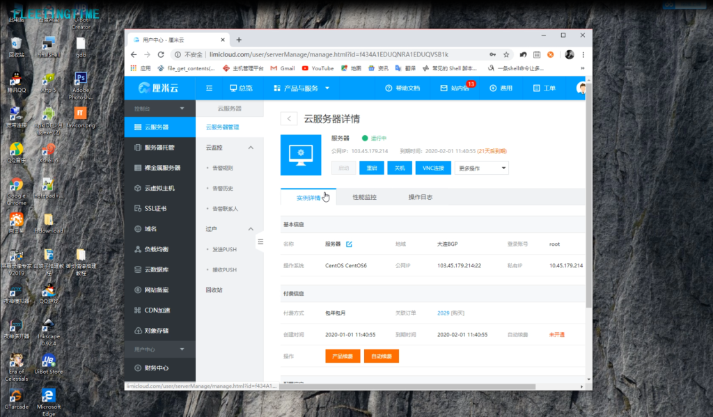This screenshot has height=417, width=713.
Task: Open Gmail bookmark
Action: (283, 68)
